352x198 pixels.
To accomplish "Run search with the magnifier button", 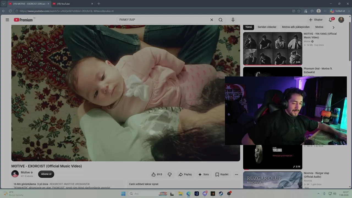I will (x=221, y=20).
